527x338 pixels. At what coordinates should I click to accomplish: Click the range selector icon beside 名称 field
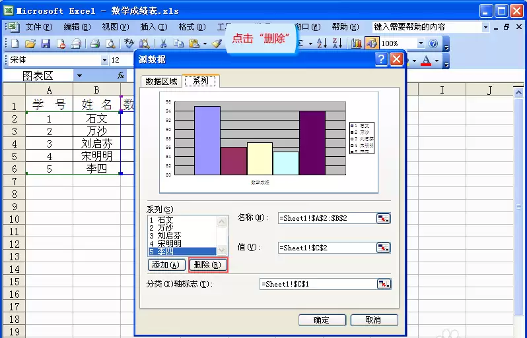pyautogui.click(x=383, y=219)
